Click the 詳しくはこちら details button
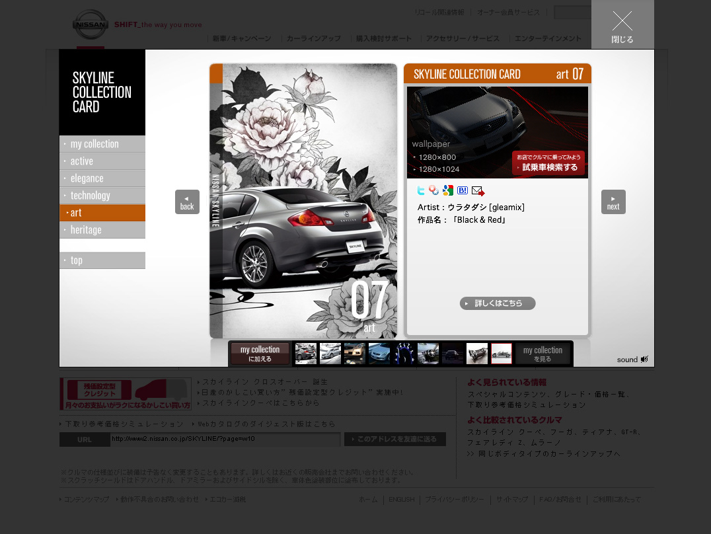Screen dimensions: 711x534 click(x=498, y=303)
